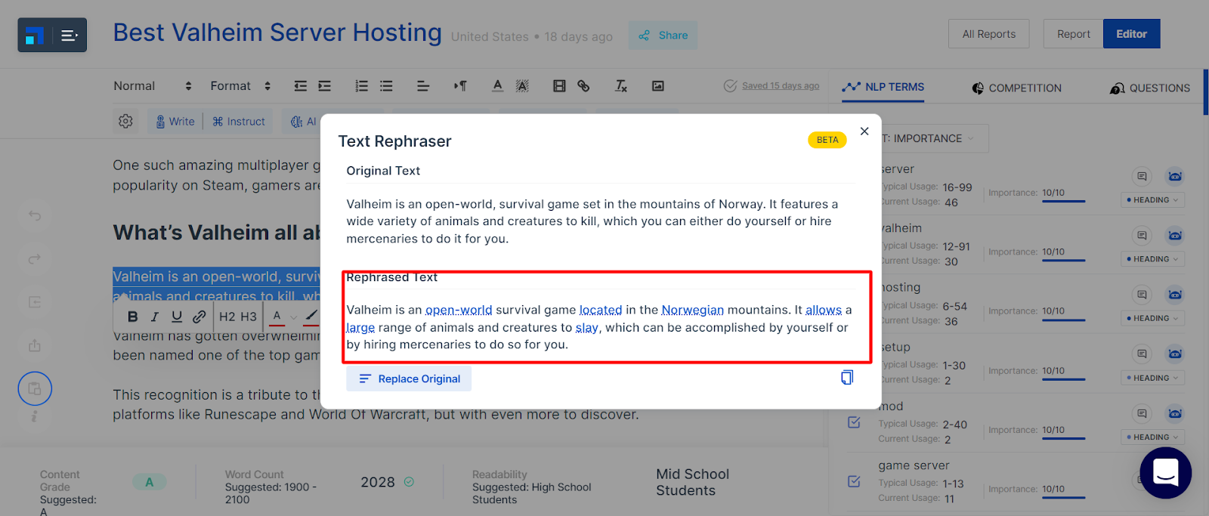Add a link from the floating toolbar
The image size is (1209, 516).
pyautogui.click(x=199, y=317)
